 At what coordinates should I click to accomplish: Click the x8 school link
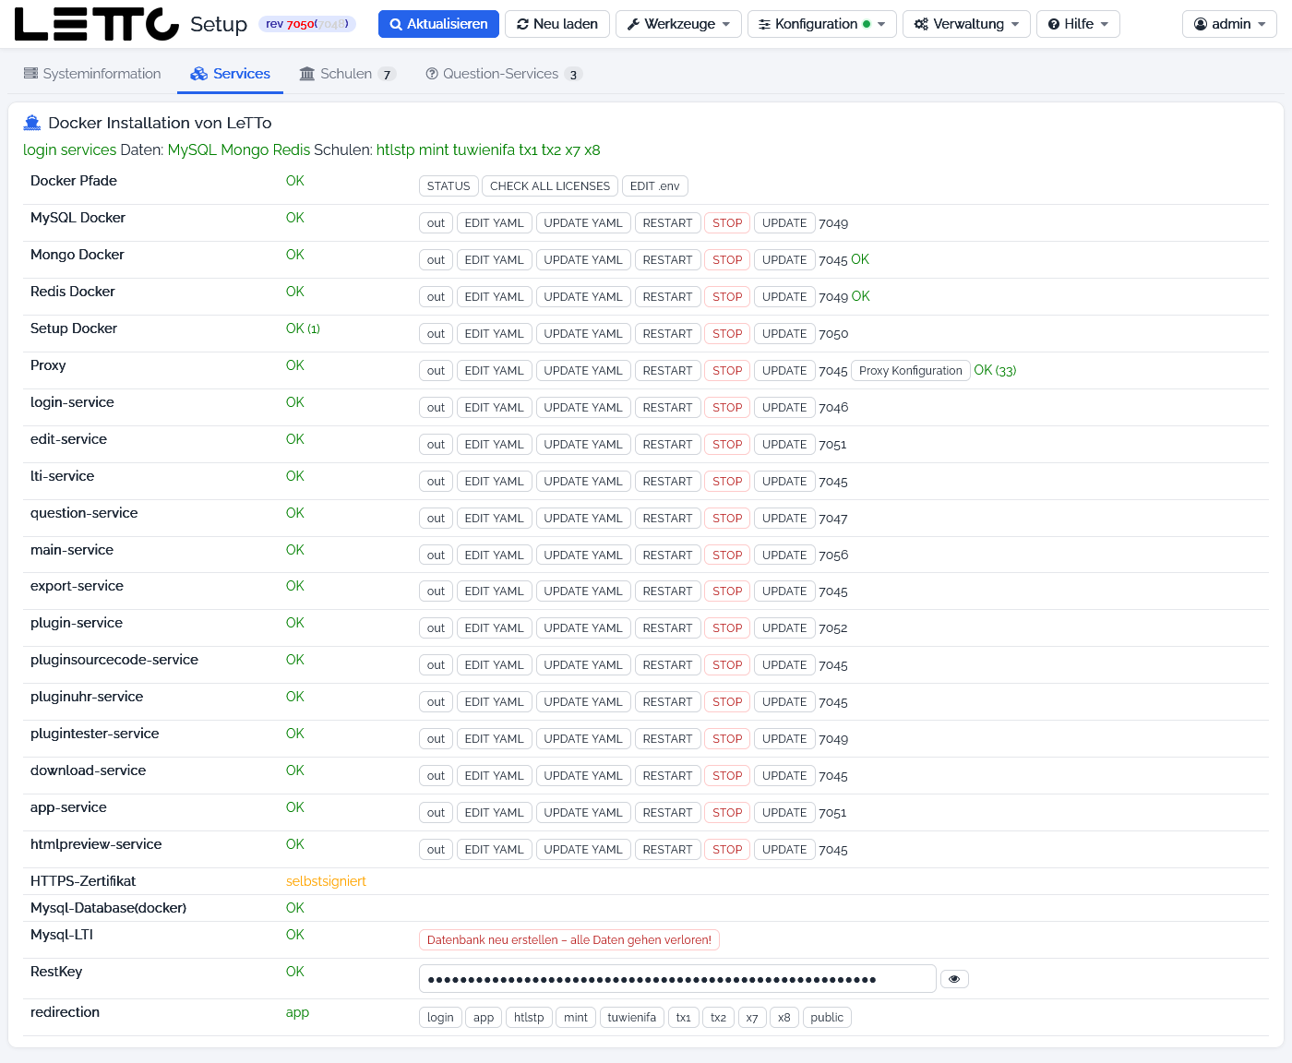592,149
